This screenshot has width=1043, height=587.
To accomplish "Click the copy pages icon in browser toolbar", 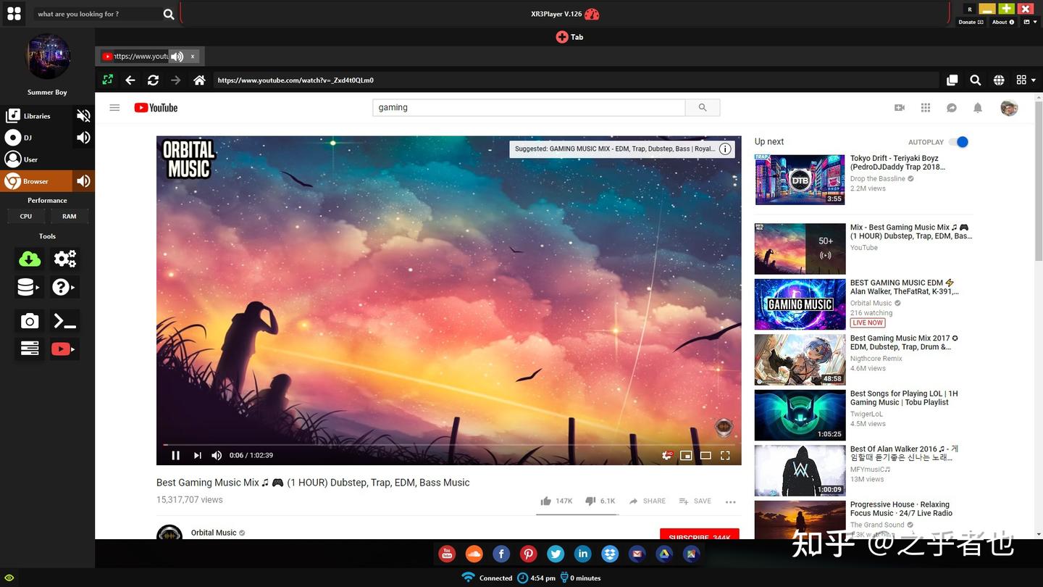I will pyautogui.click(x=952, y=80).
